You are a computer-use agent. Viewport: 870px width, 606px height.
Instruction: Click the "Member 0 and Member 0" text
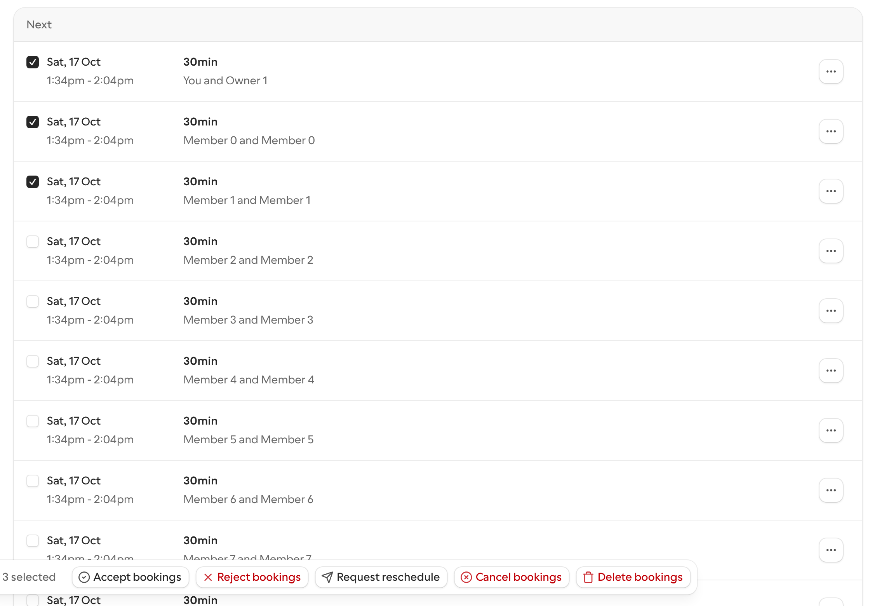click(249, 140)
